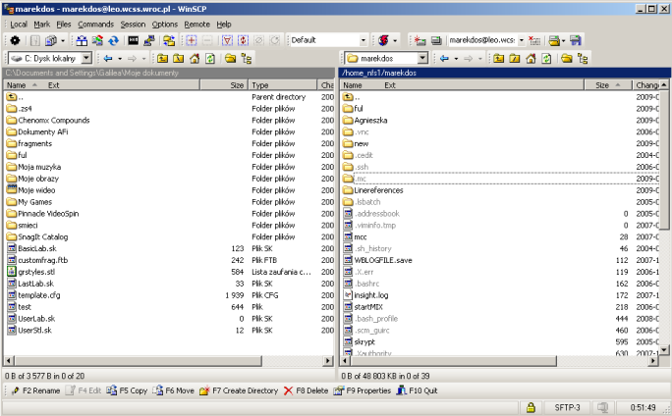Expand the local back history dropdown arrow
The width and height of the screenshot is (672, 416).
click(x=120, y=59)
